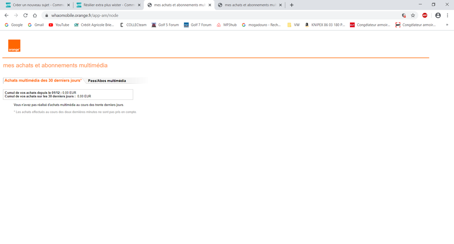
Task: Click the Orange logo
Action: tap(14, 46)
